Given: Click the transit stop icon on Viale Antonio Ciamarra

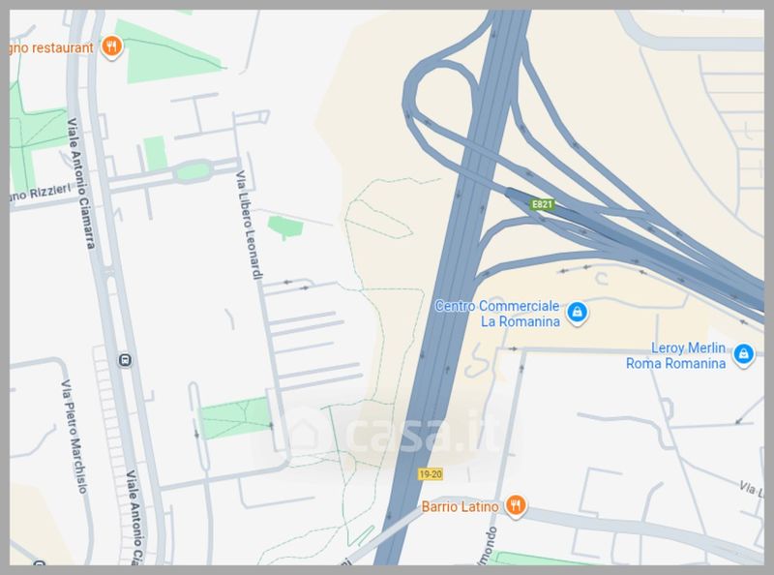Looking at the screenshot, I should pyautogui.click(x=126, y=360).
